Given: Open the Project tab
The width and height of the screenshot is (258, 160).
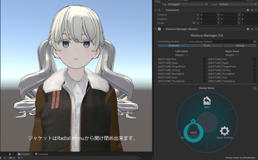Looking at the screenshot, I should [24, 154].
